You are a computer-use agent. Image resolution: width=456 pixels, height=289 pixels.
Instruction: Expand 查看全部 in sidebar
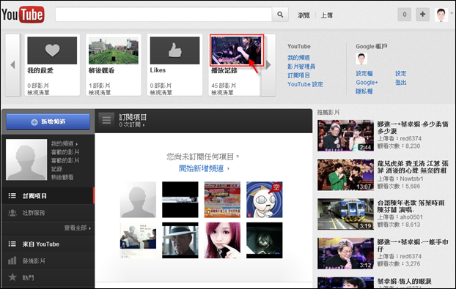tap(78, 228)
